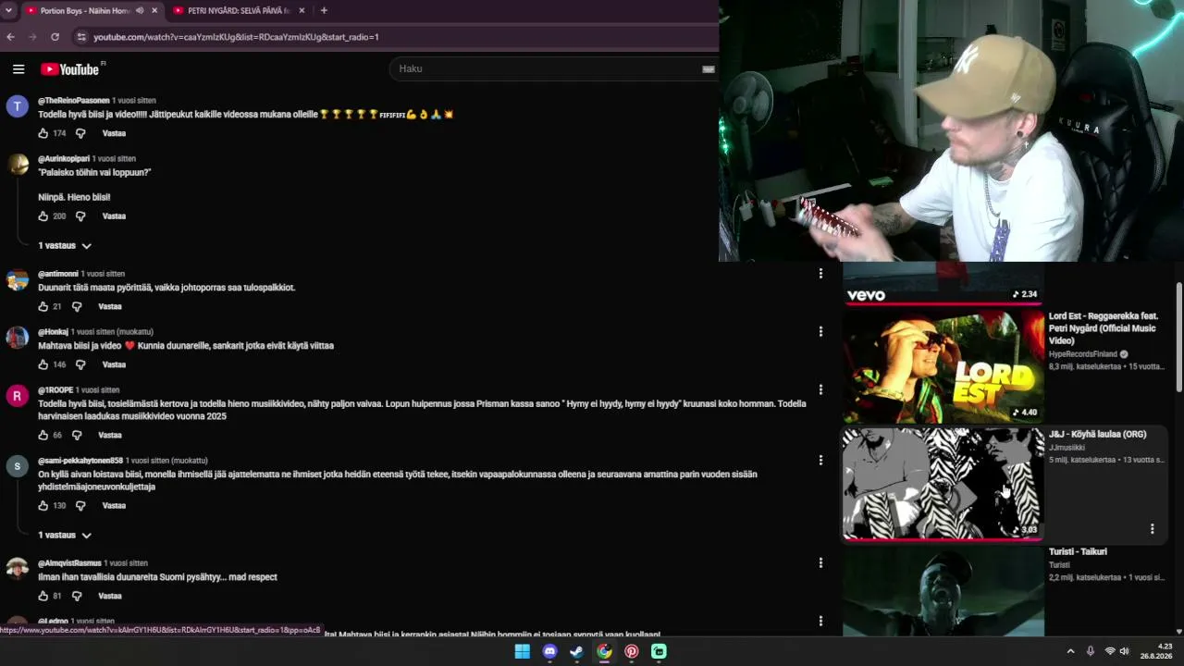
Task: Play Turisti - Taikuri thumbnail
Action: (943, 591)
